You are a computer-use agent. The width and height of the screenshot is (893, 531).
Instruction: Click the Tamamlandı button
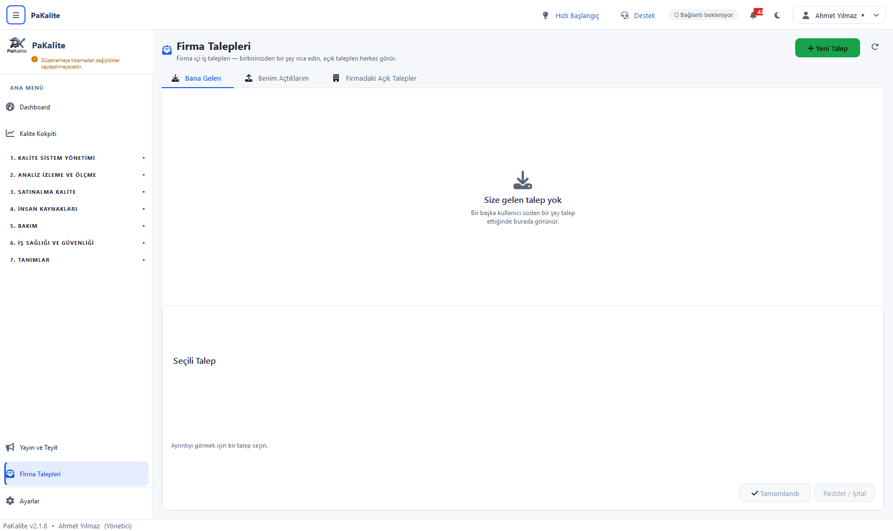775,493
